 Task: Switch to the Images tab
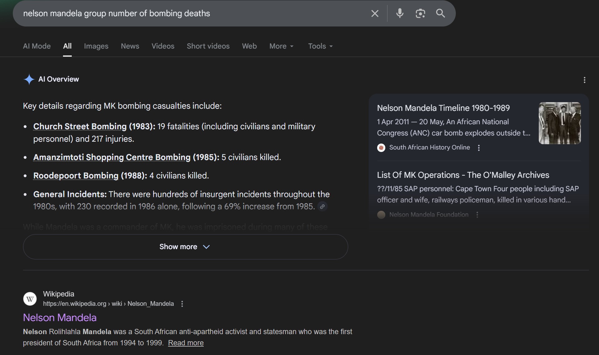[x=96, y=46]
